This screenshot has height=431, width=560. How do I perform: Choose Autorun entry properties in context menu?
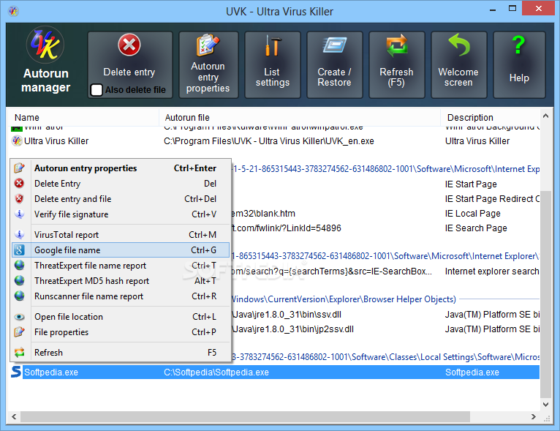(121, 168)
